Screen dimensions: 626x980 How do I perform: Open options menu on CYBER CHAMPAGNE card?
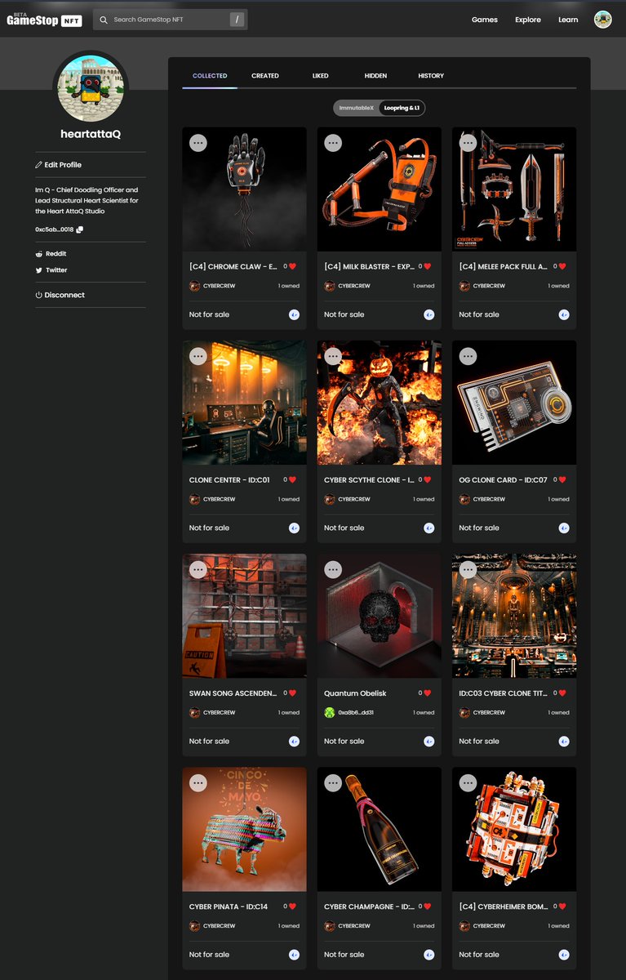pyautogui.click(x=333, y=782)
